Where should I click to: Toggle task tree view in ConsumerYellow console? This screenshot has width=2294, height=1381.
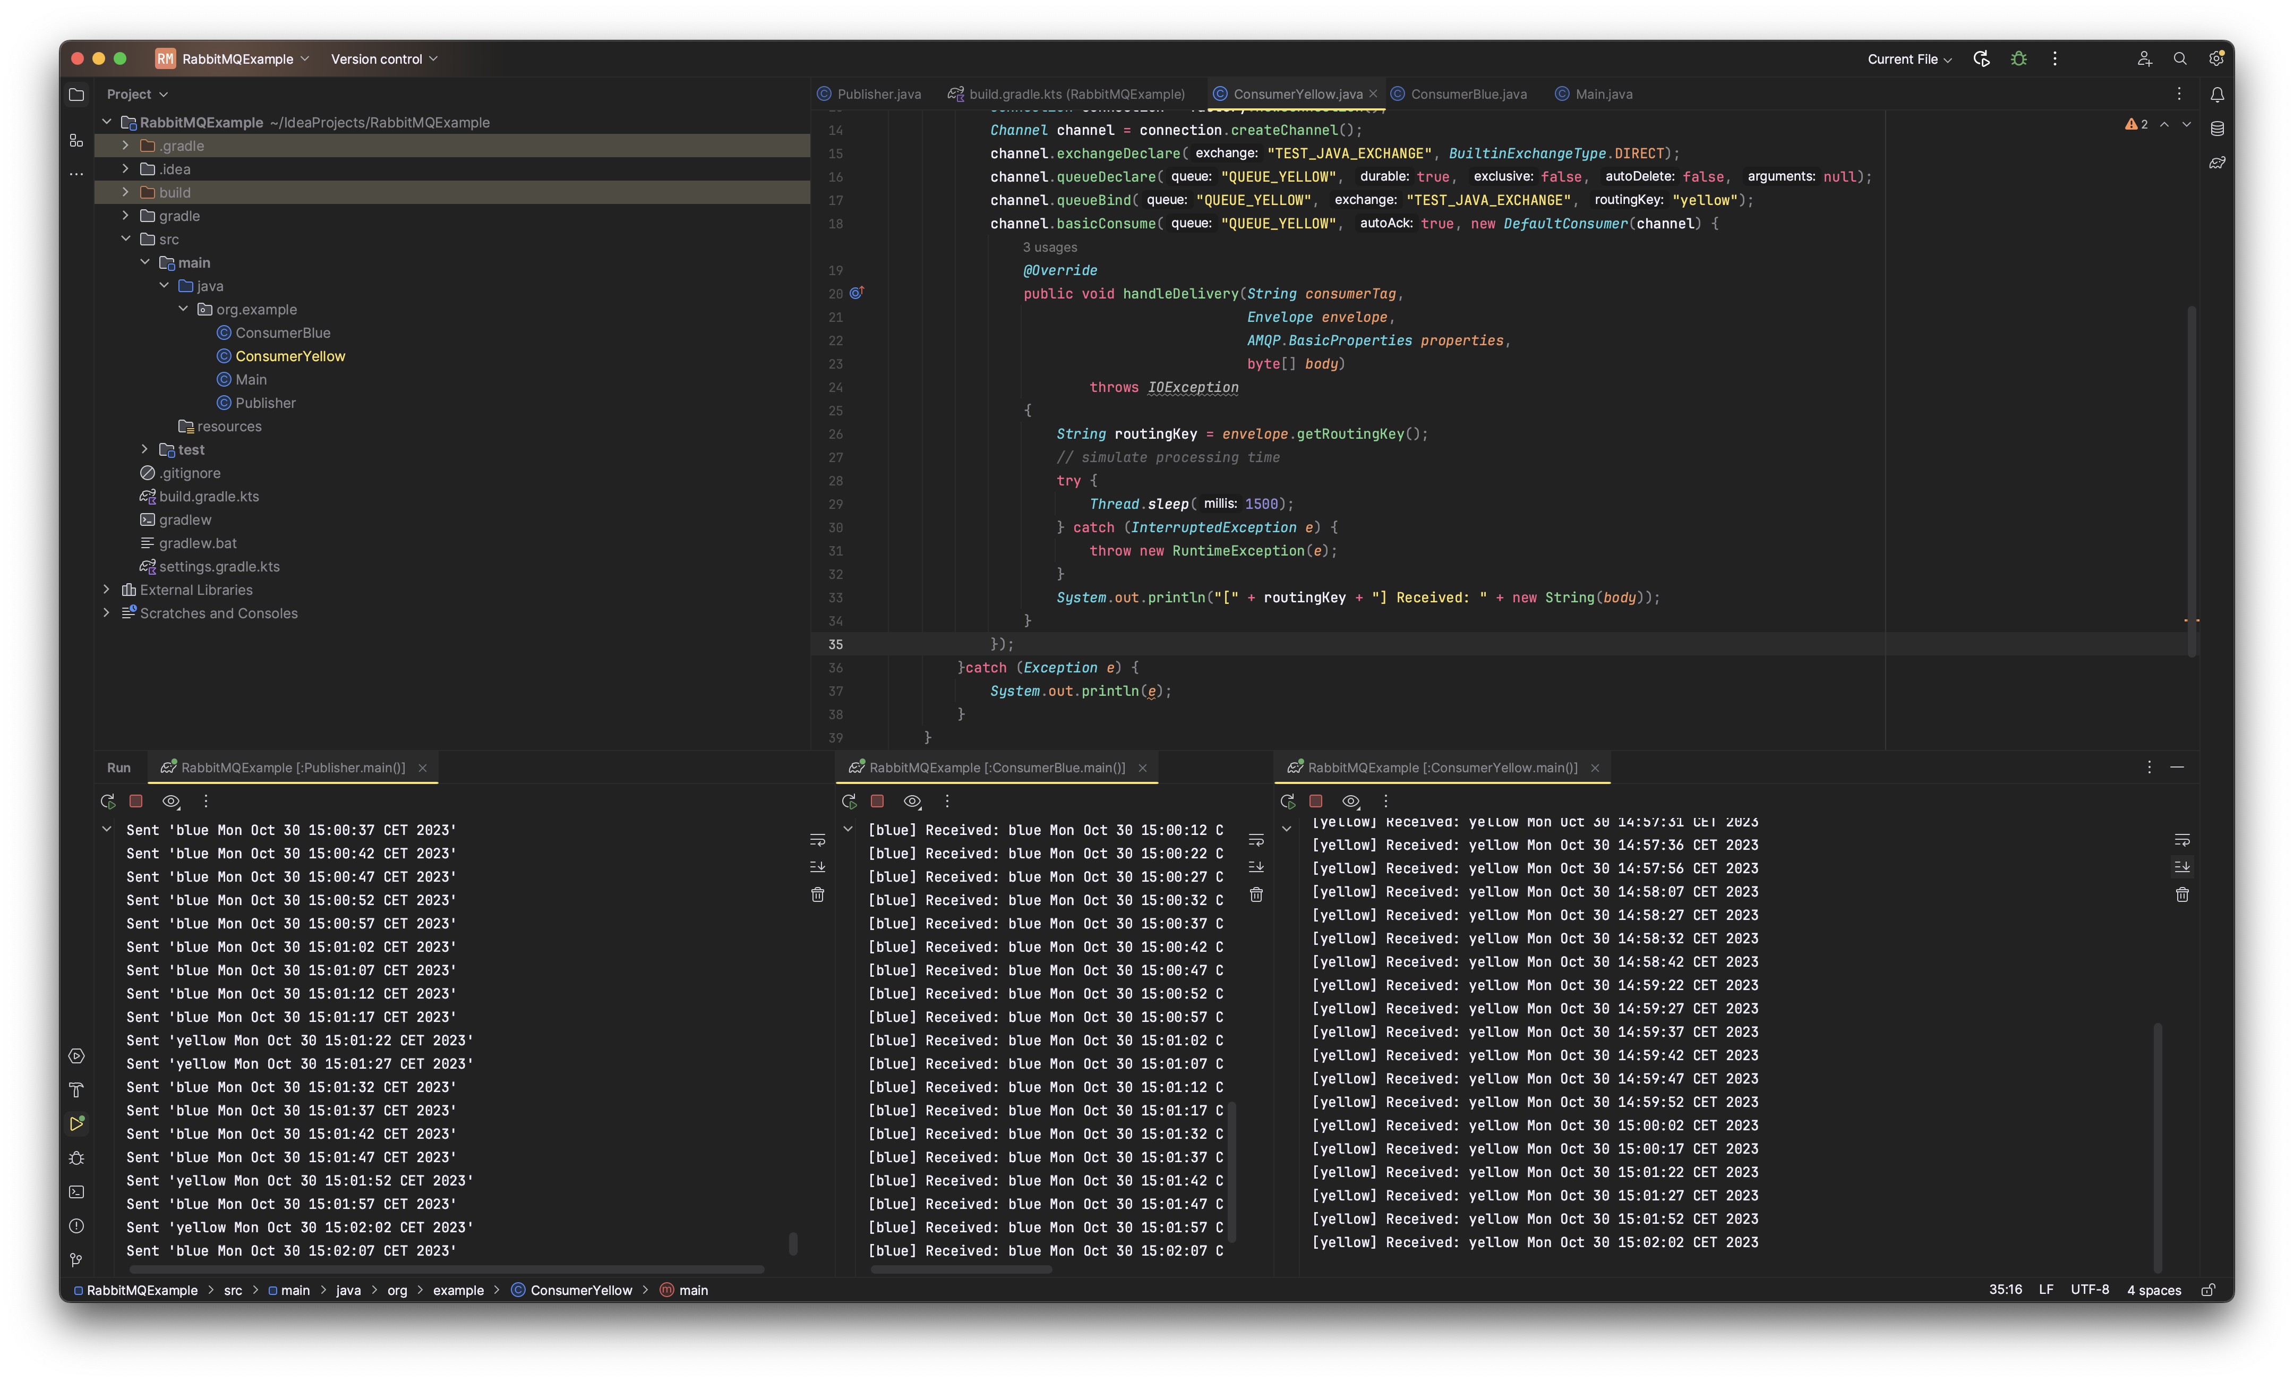[x=1351, y=801]
